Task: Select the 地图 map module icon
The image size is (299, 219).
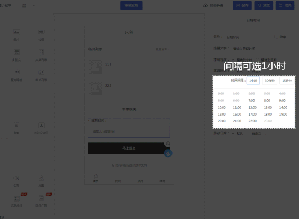Action: (41, 178)
